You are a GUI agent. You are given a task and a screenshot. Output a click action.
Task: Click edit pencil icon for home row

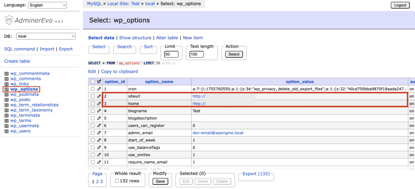[x=99, y=104]
